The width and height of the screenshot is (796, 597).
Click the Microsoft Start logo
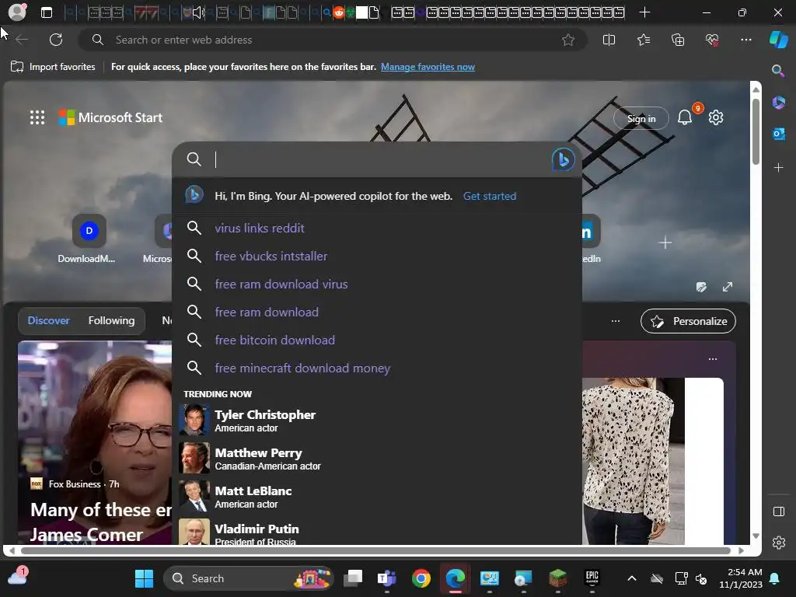click(x=110, y=117)
